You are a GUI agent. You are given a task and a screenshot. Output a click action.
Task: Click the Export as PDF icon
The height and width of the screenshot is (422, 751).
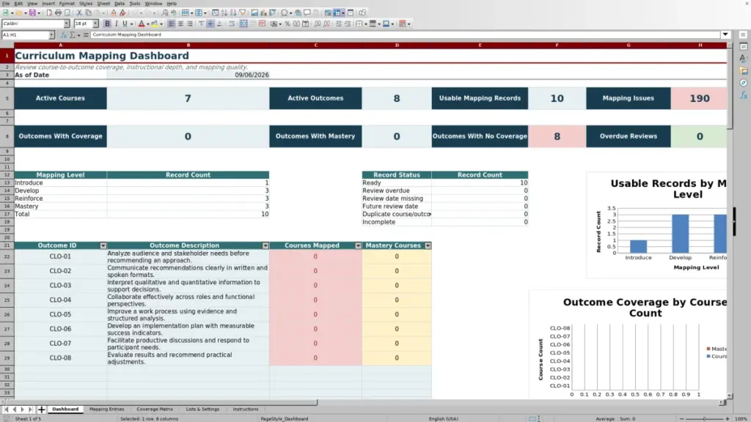pos(49,13)
